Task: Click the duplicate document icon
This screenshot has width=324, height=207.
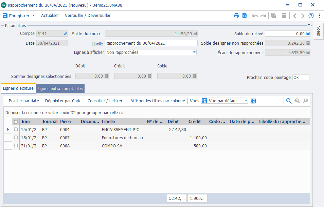Action: (x=274, y=16)
